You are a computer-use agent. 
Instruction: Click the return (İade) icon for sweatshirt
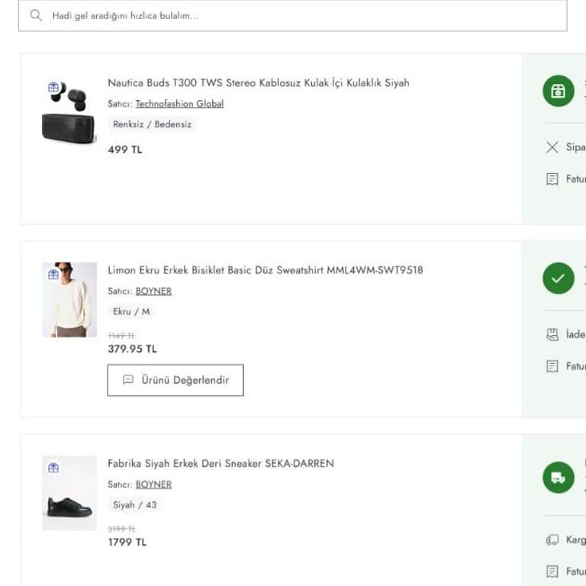tap(552, 334)
